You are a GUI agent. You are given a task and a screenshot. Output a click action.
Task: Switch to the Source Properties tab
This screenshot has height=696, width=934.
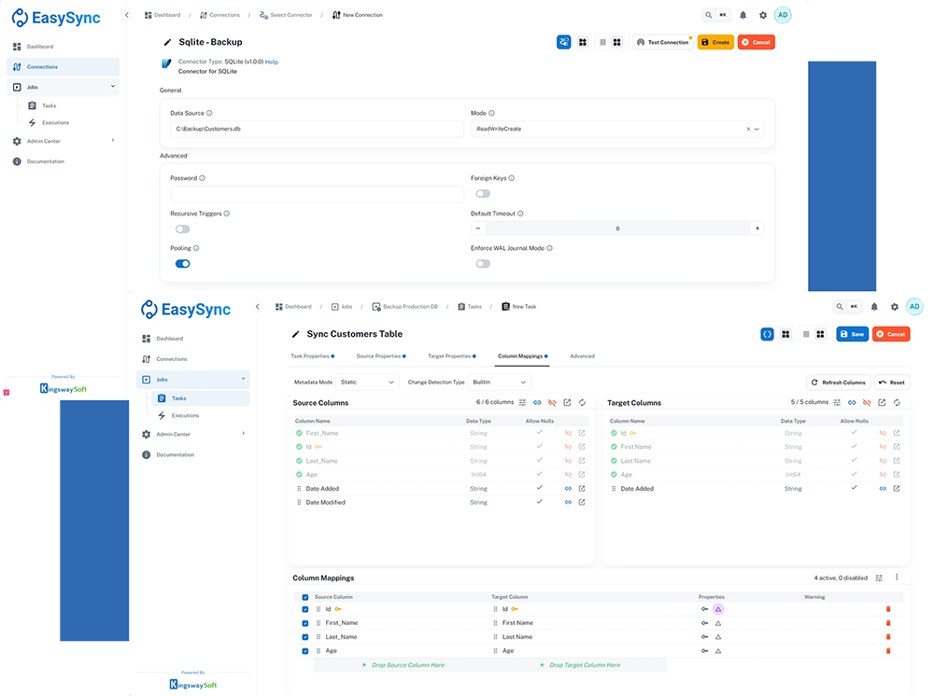pyautogui.click(x=381, y=356)
